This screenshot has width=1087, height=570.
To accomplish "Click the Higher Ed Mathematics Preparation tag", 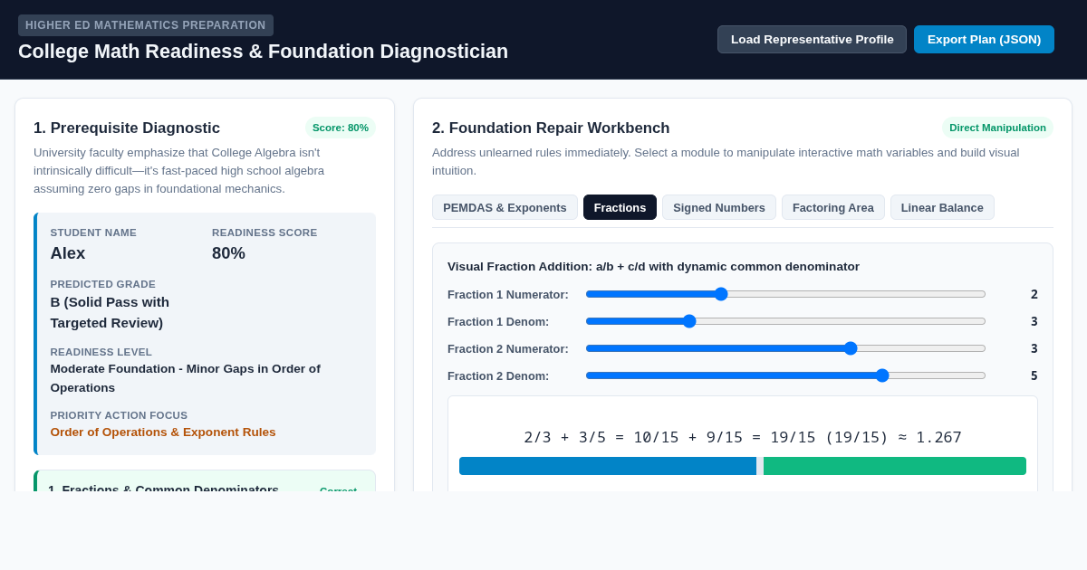I will coord(146,25).
